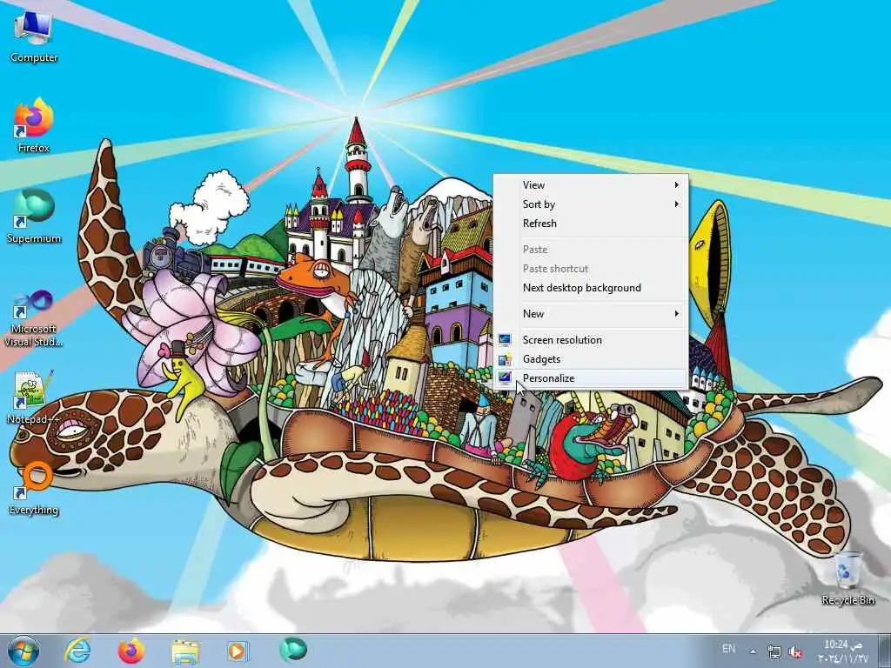Choose Personalize in the context menu
The image size is (891, 668).
point(591,379)
